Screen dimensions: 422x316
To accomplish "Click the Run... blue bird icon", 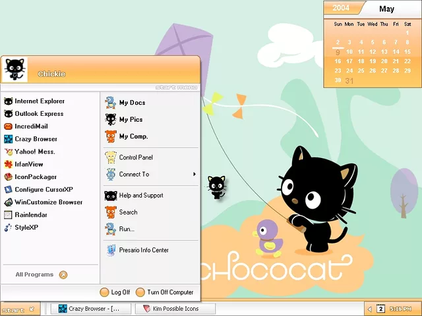I will [x=110, y=229].
